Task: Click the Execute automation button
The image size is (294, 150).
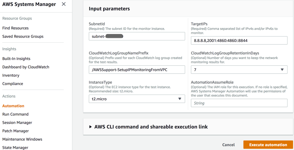Action: (x=268, y=145)
